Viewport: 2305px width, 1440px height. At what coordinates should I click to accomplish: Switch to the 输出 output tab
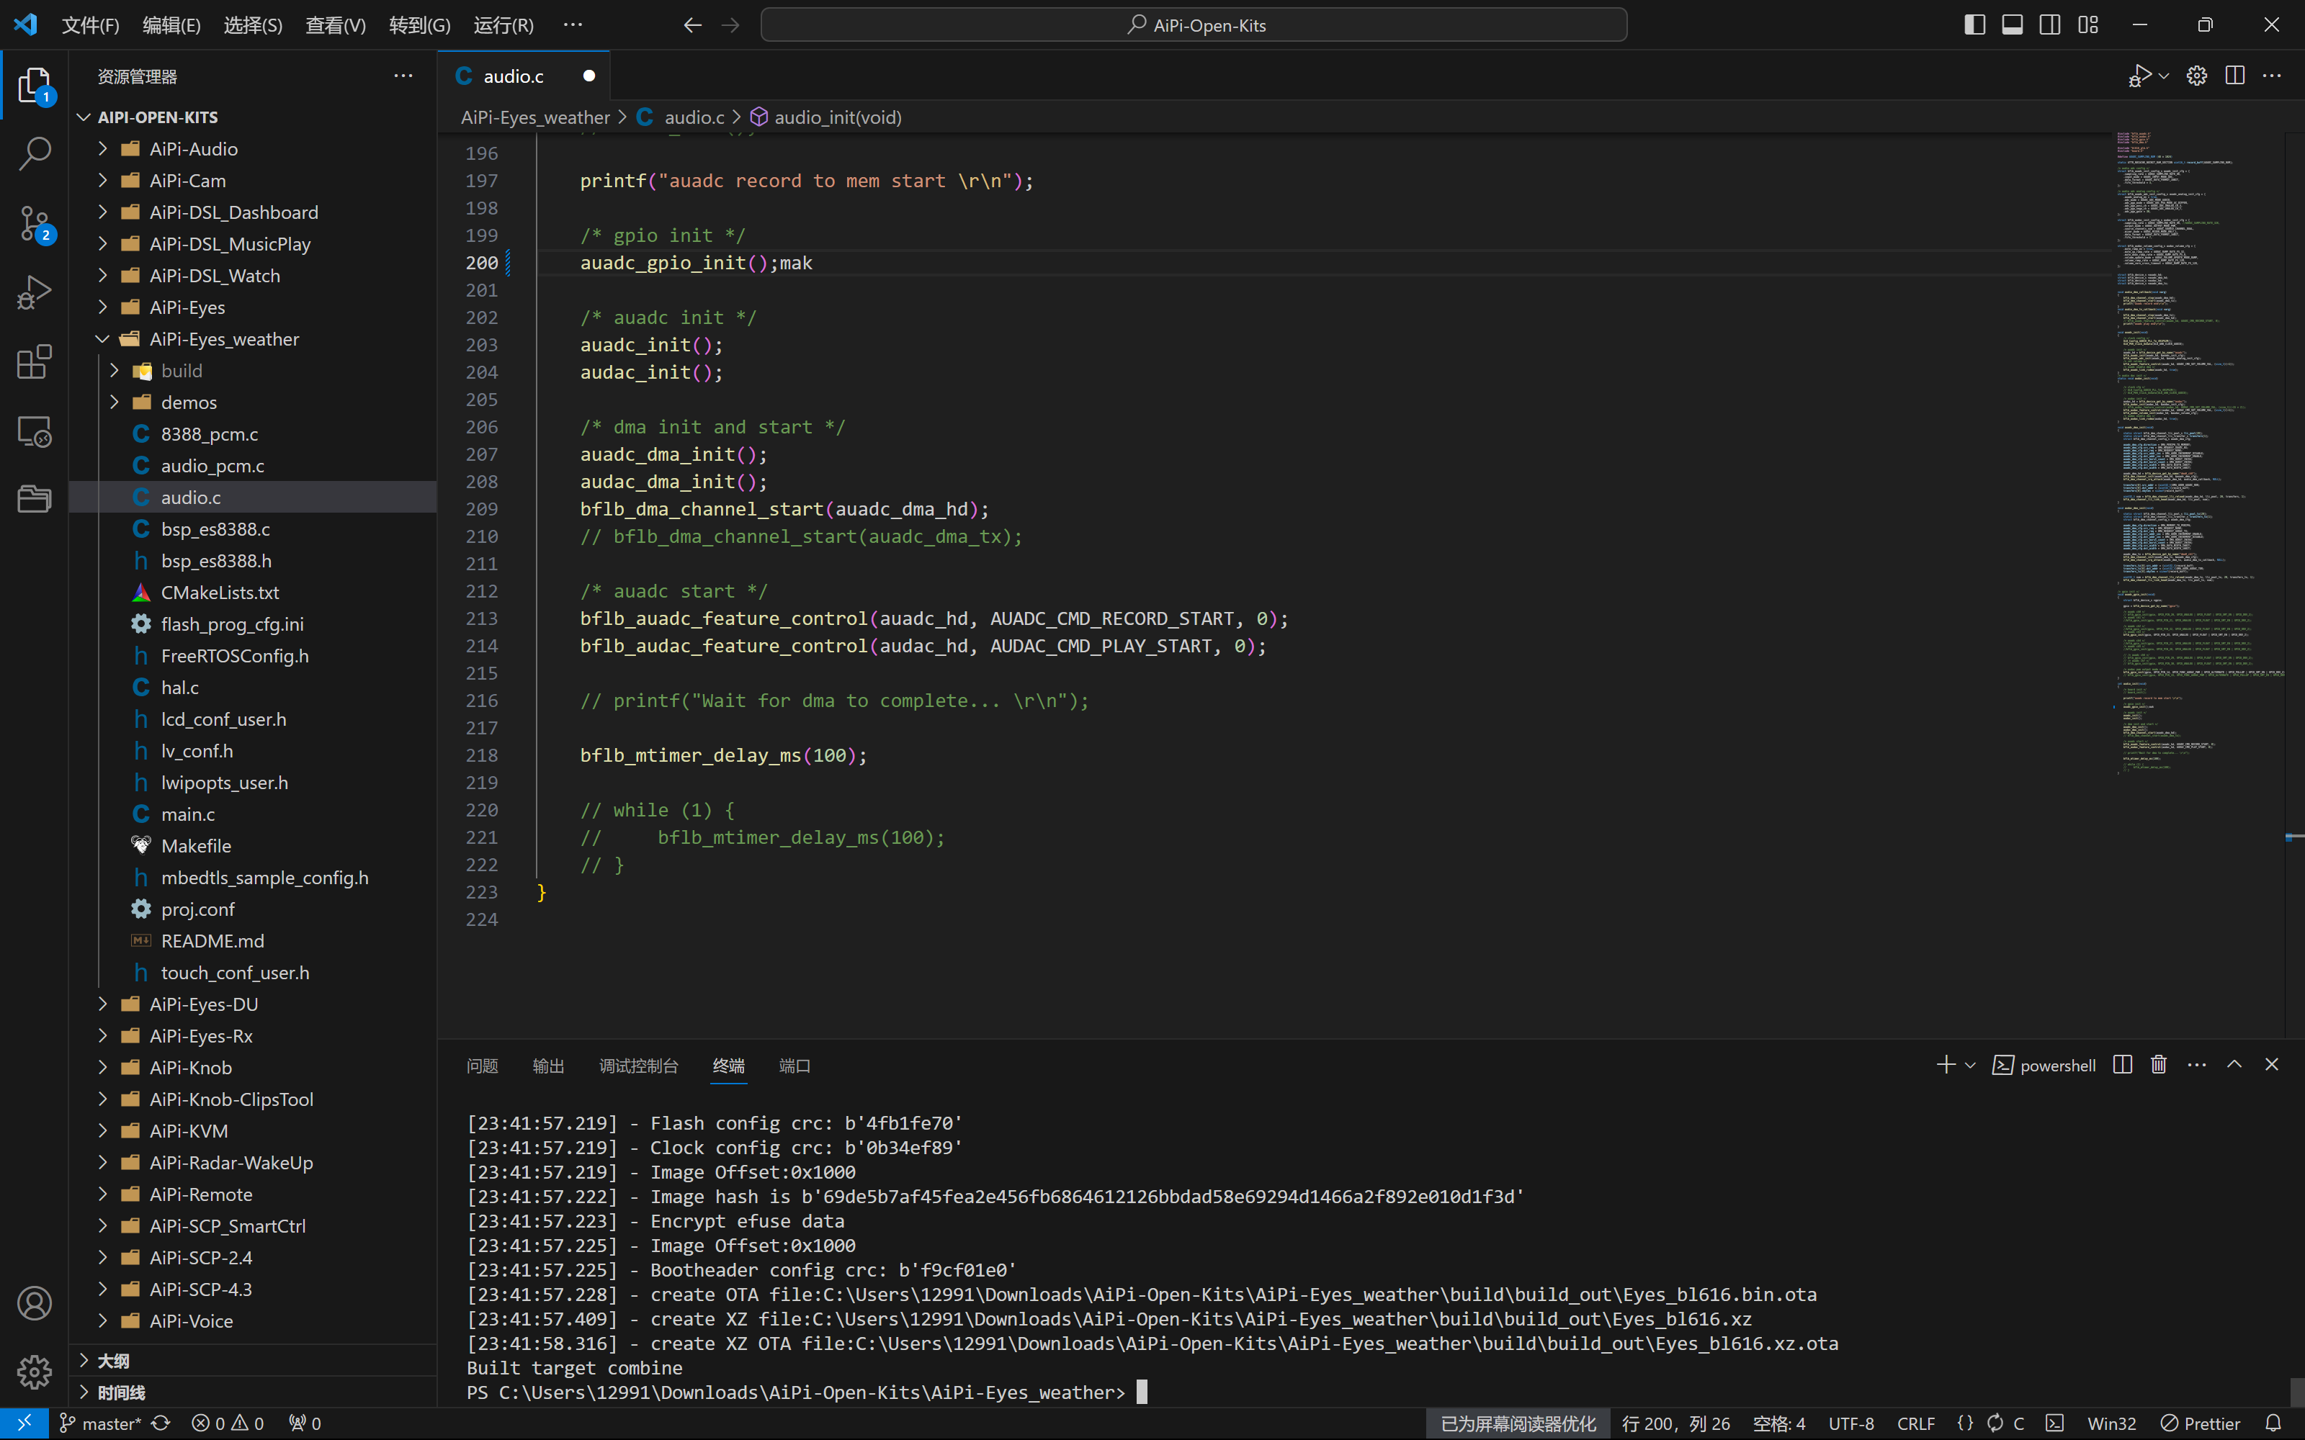[549, 1066]
